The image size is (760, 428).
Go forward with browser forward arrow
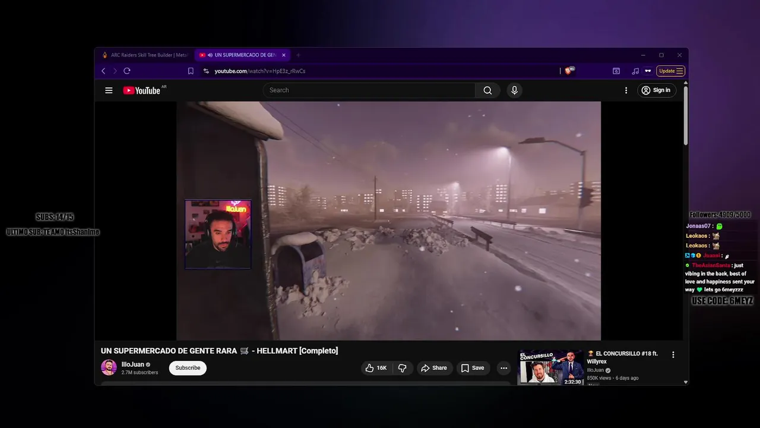(x=115, y=71)
